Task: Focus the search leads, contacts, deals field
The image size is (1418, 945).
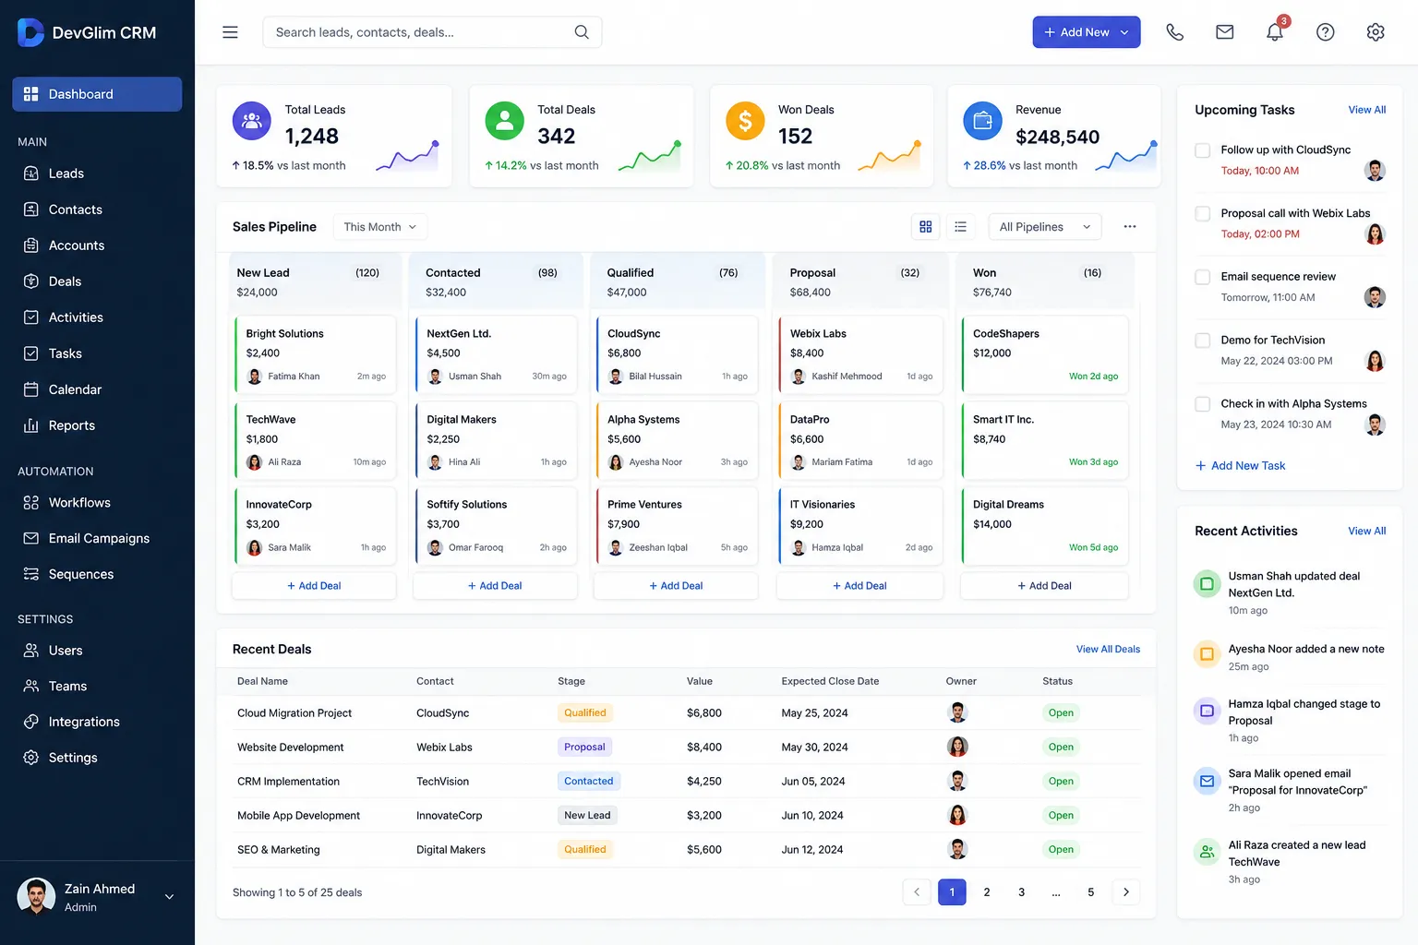Action: (432, 32)
